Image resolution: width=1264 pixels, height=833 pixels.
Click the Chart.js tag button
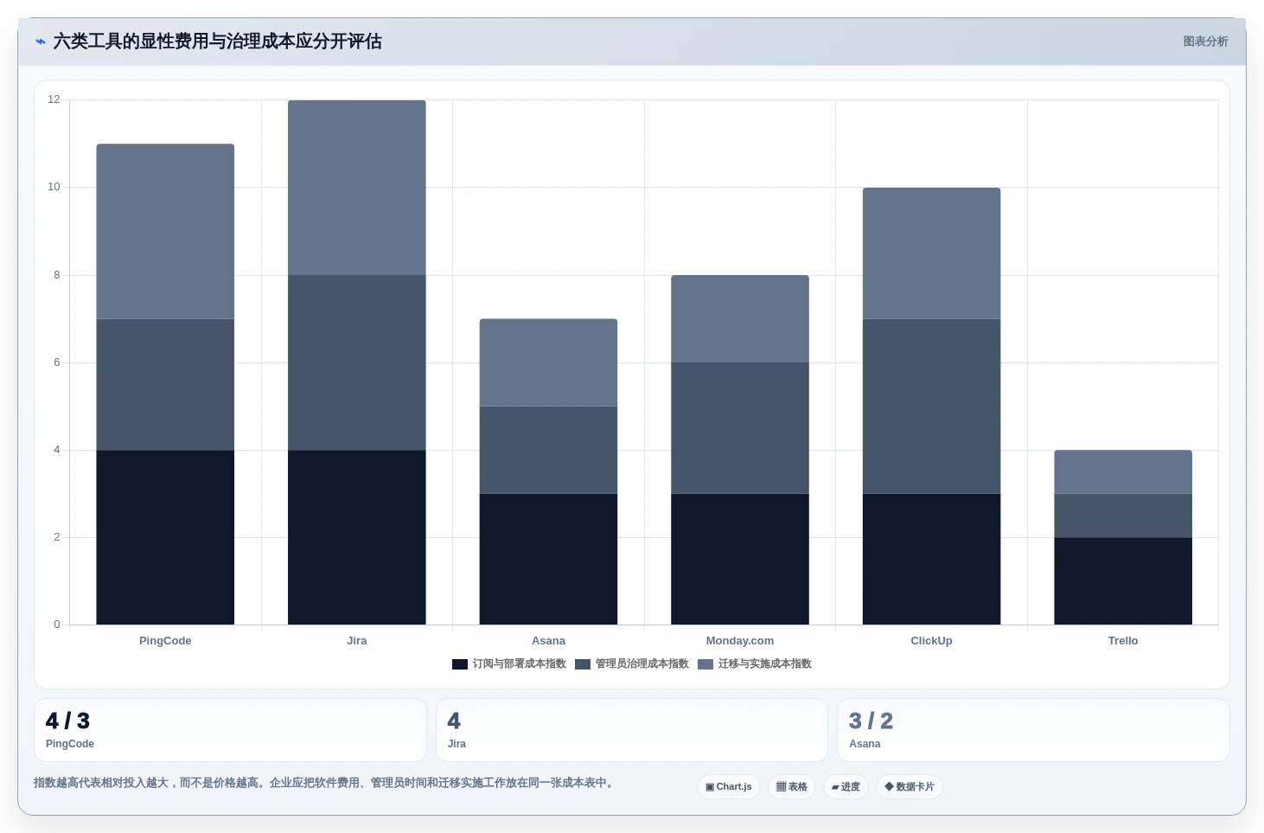pyautogui.click(x=729, y=787)
